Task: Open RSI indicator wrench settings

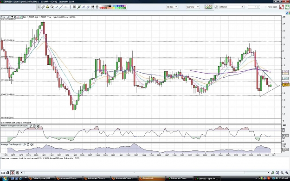Action: tap(31, 126)
